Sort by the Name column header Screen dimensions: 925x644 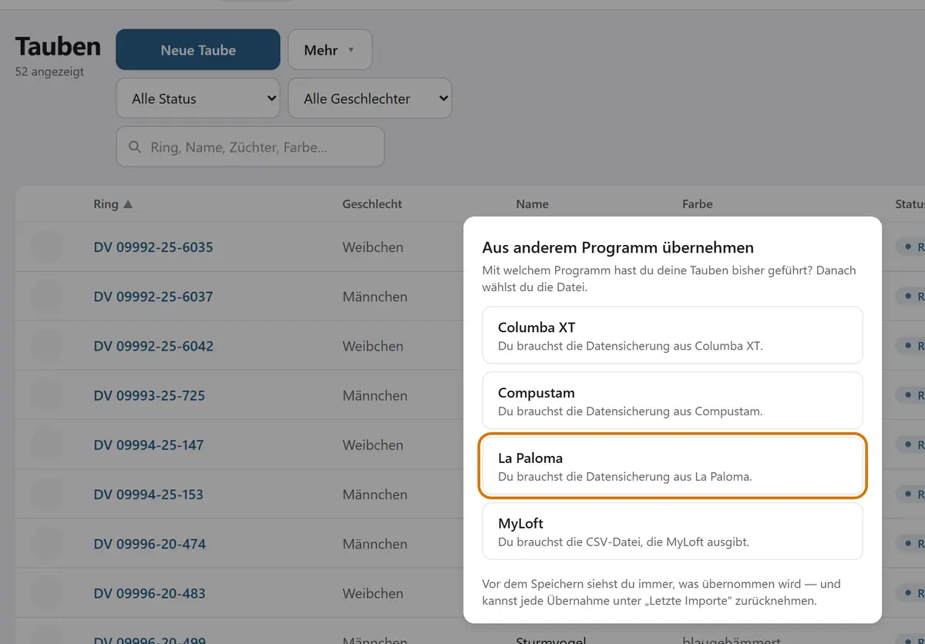(533, 204)
